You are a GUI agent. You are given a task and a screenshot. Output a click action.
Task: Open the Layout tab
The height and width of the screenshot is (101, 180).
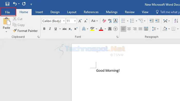pos(72,12)
